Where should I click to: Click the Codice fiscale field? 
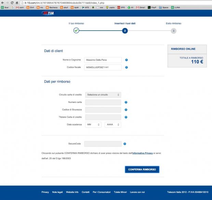tap(103, 67)
